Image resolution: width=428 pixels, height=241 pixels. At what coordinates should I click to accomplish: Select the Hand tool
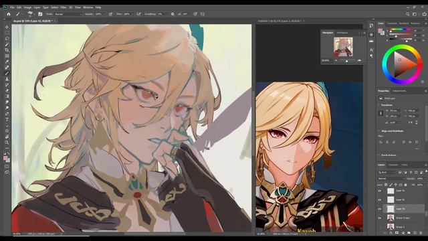(x=7, y=137)
